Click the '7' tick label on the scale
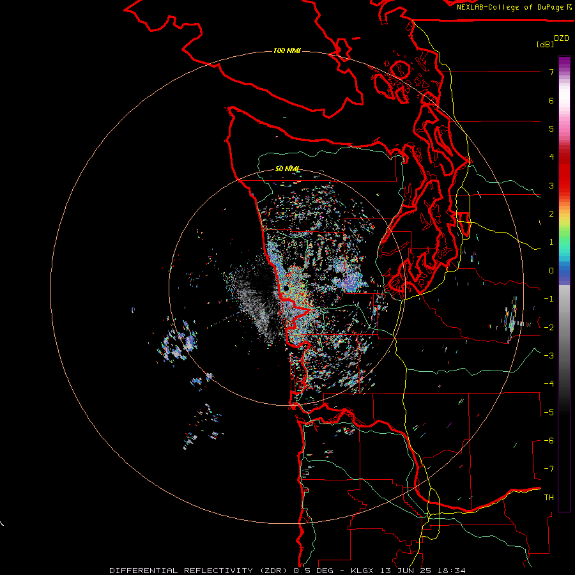 click(x=551, y=72)
